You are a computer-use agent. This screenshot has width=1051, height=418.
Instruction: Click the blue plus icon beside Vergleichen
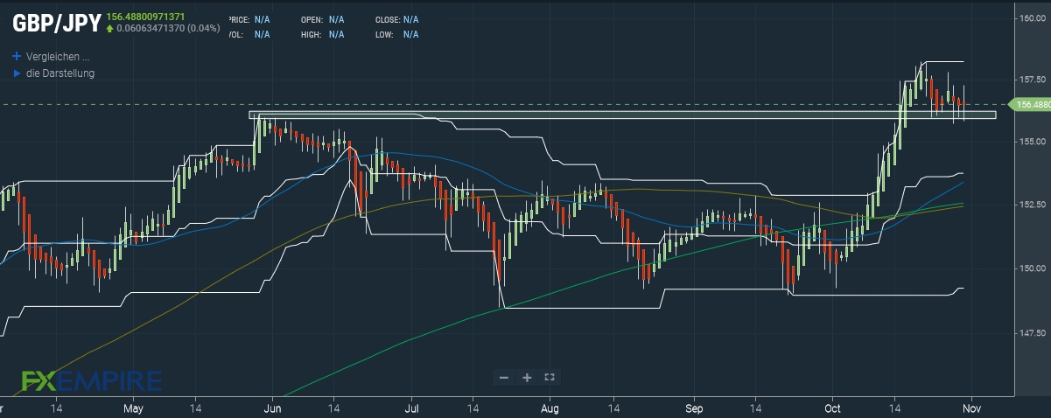[17, 56]
